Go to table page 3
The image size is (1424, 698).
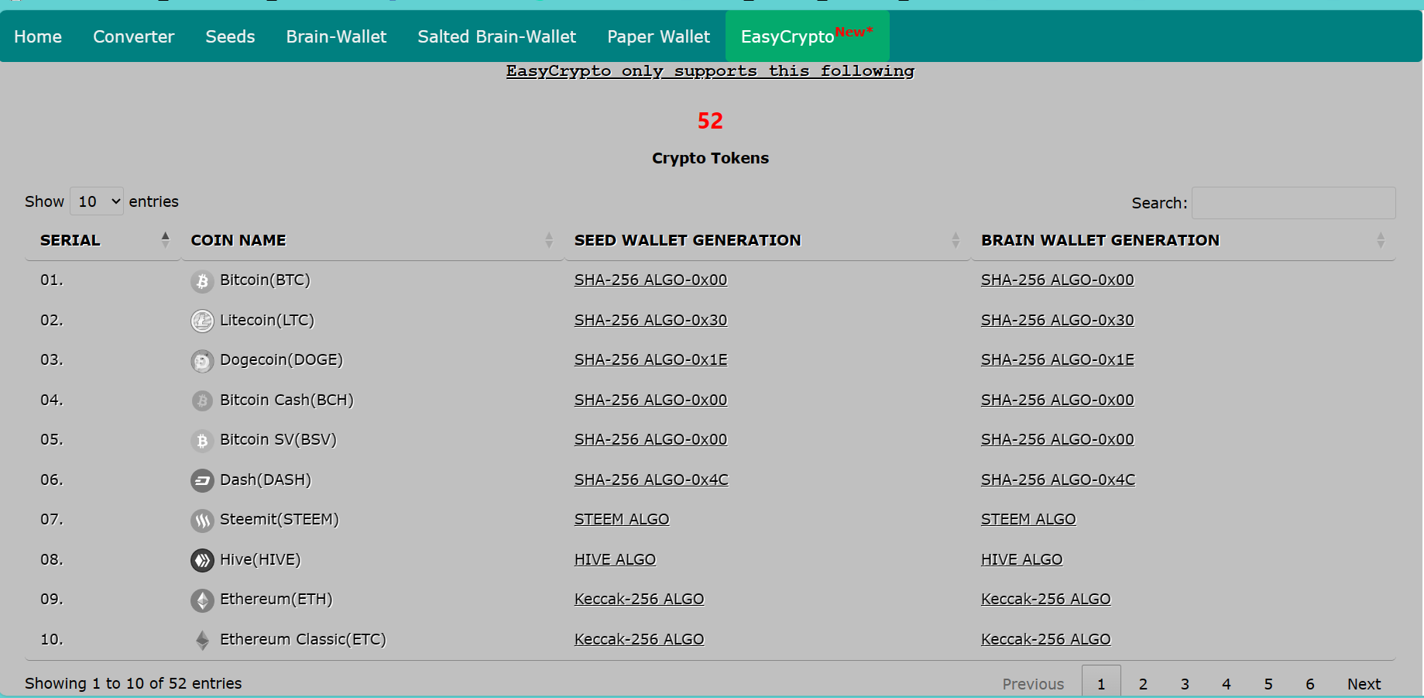tap(1185, 684)
